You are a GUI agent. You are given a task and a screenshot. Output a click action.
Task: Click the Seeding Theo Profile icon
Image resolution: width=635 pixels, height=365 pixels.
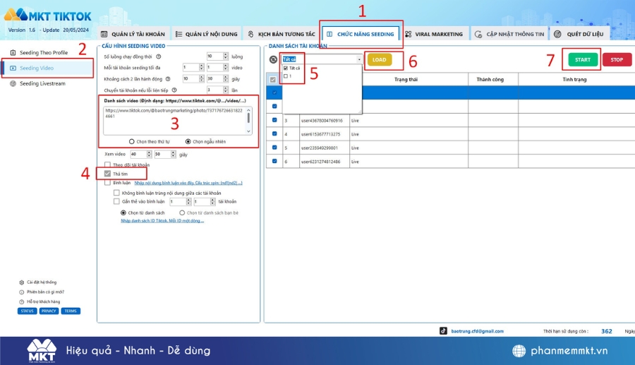click(13, 53)
